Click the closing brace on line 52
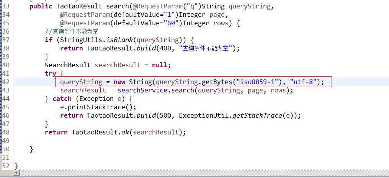389x178 pixels. click(x=16, y=166)
